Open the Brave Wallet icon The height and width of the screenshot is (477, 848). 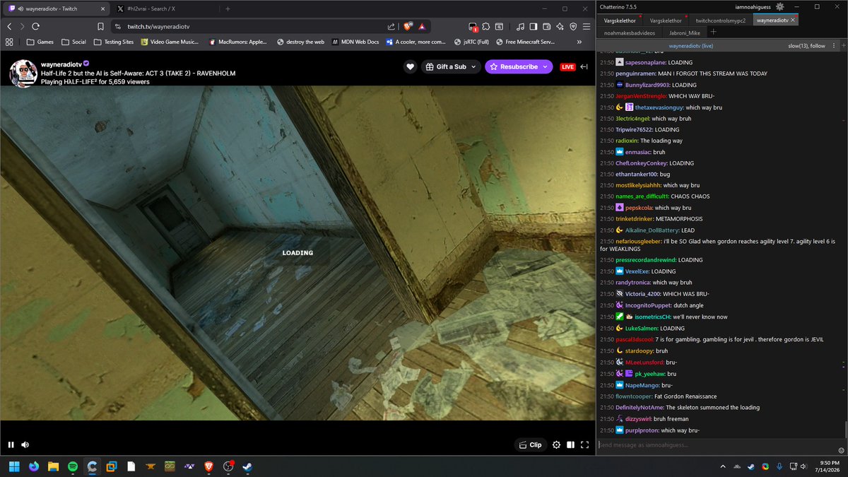546,26
